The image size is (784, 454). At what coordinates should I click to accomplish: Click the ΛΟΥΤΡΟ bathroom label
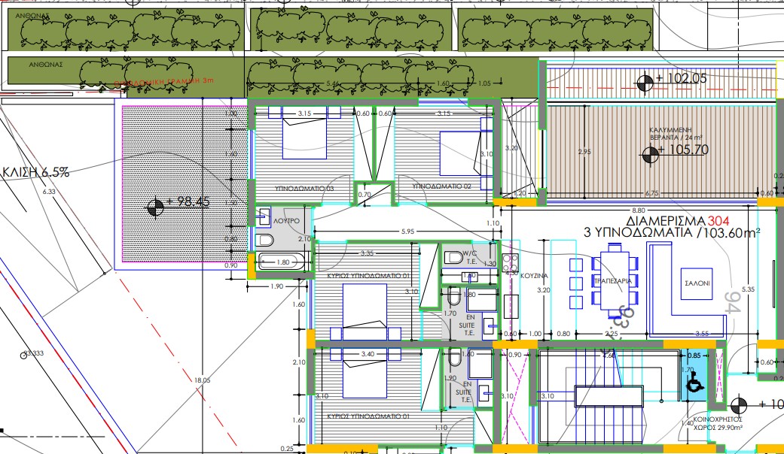(x=286, y=221)
